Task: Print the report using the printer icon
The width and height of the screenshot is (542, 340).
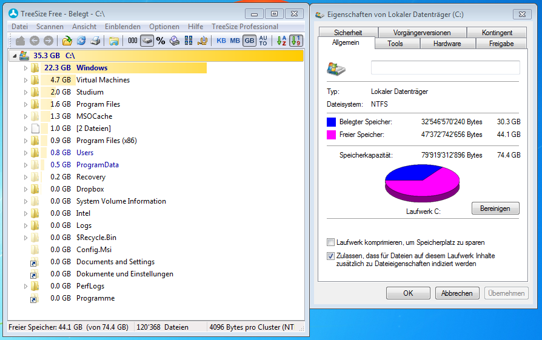Action: [95, 41]
